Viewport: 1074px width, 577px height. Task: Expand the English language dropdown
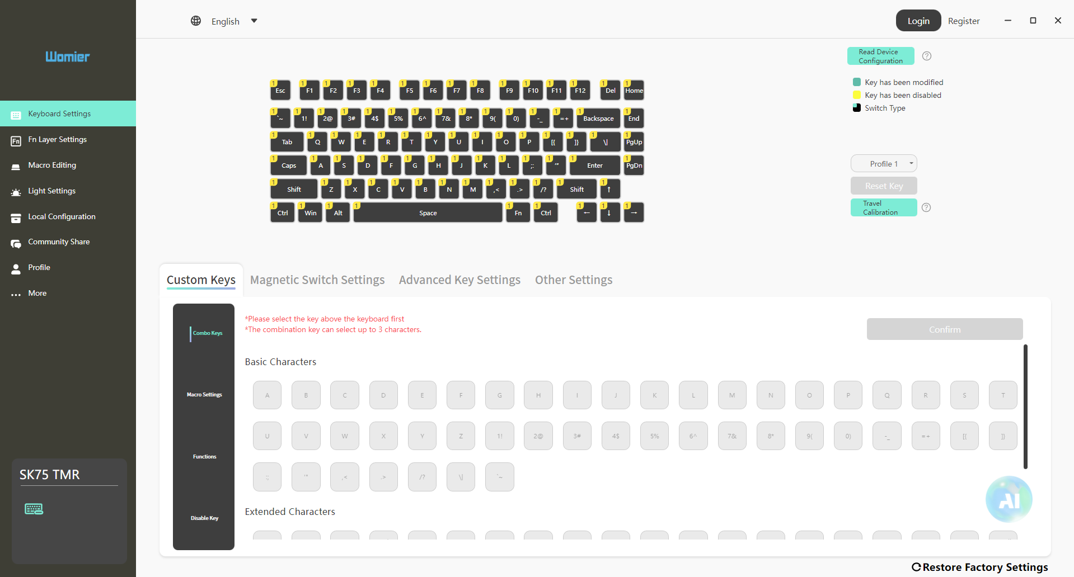pos(254,21)
